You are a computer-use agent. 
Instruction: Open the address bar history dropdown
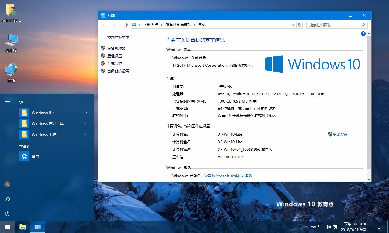tap(293, 25)
